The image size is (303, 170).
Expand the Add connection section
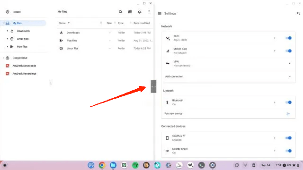click(x=228, y=76)
